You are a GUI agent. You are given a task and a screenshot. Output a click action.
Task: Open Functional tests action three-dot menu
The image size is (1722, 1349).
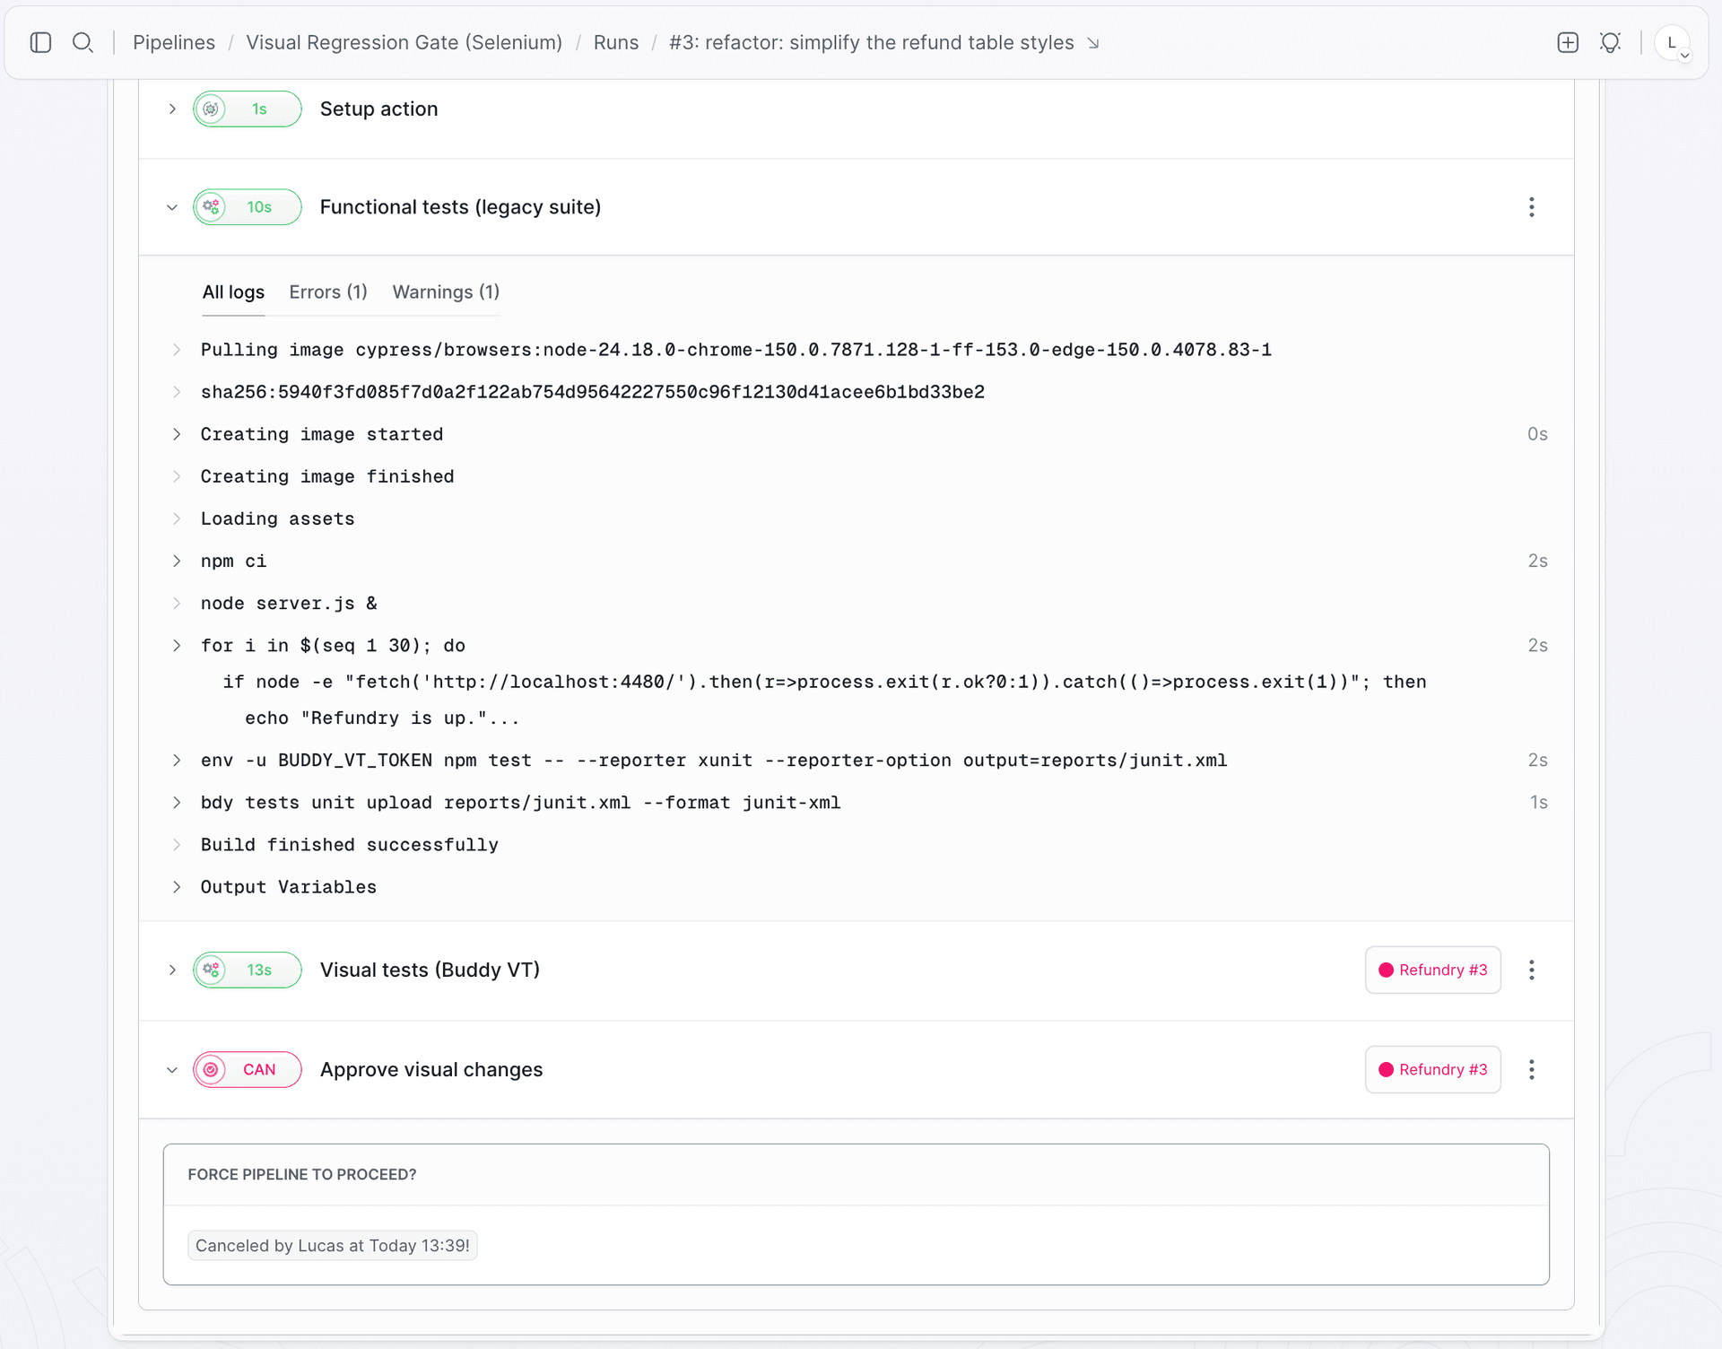[x=1532, y=207]
